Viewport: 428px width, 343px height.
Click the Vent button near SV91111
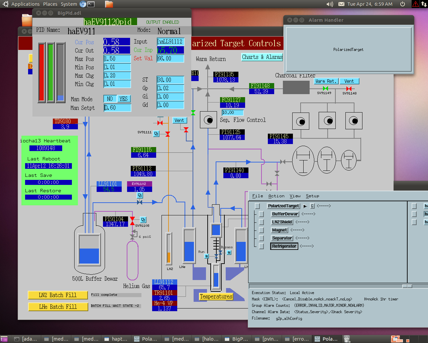pos(179,120)
